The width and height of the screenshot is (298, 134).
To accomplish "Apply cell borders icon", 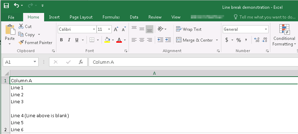I will (92, 40).
